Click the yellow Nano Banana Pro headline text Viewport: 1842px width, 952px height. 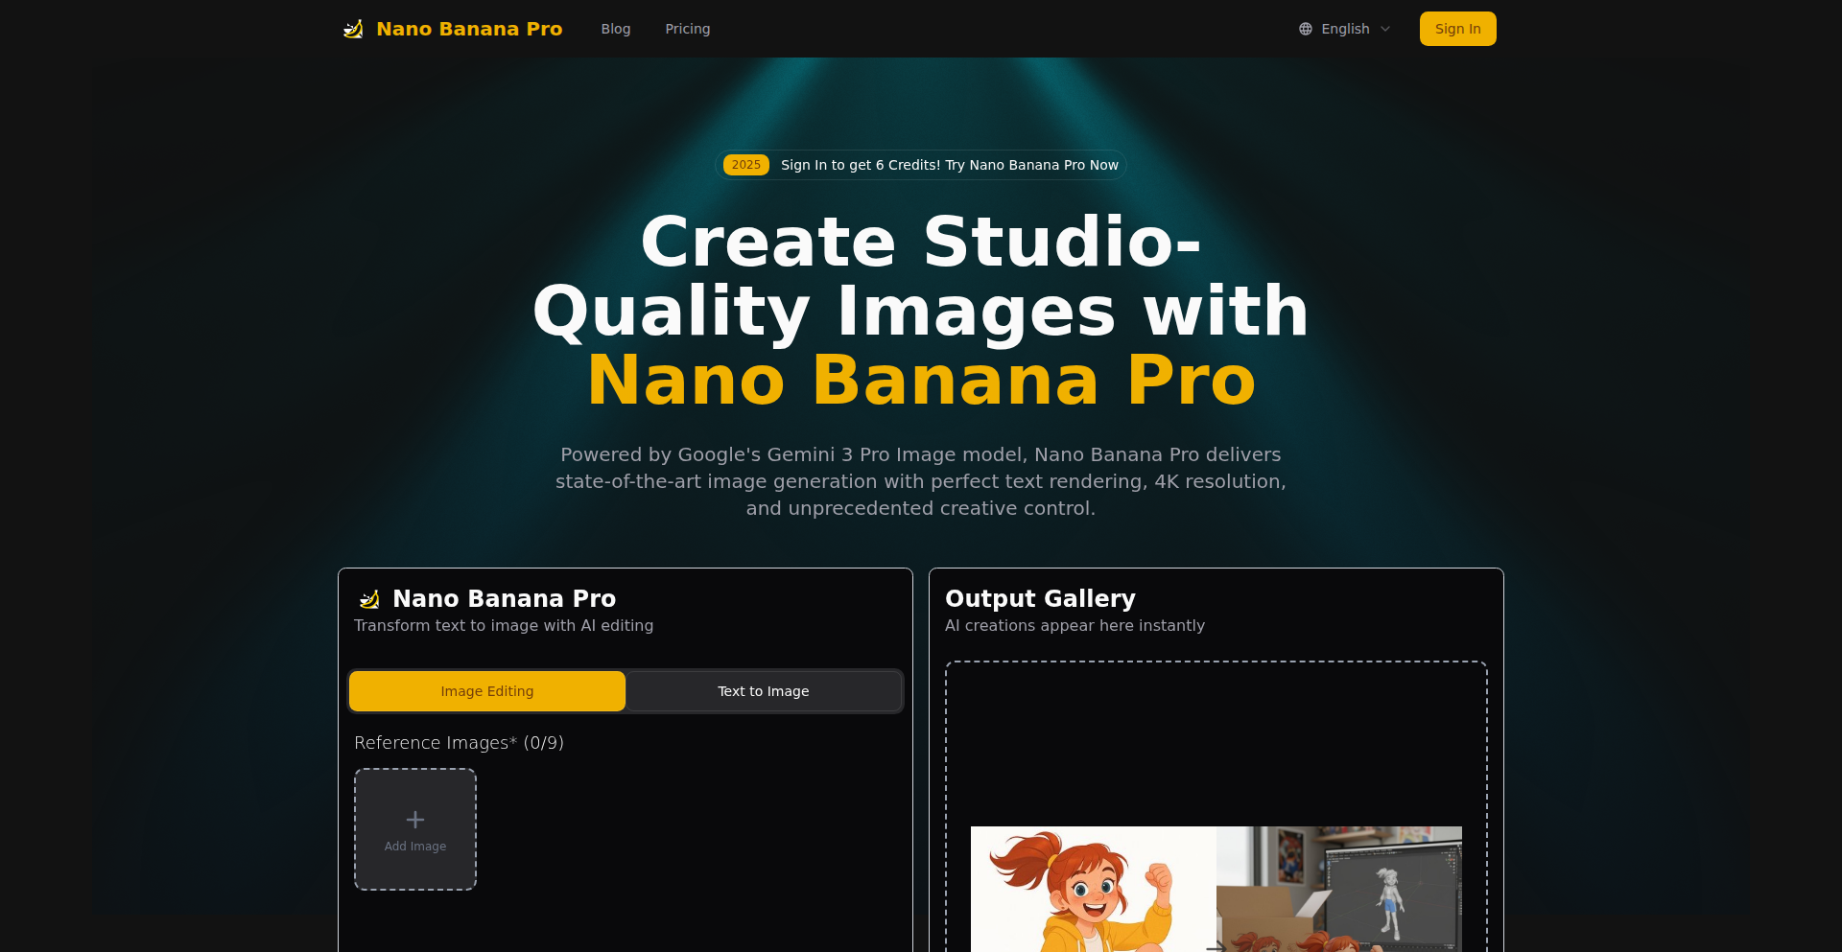coord(921,381)
